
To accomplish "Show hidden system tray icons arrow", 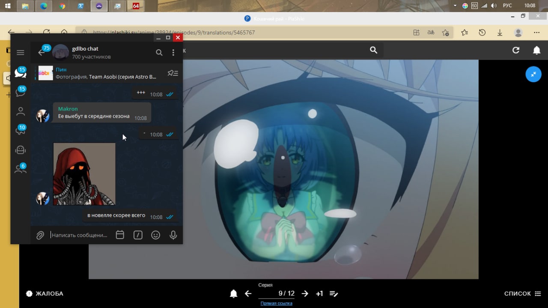I will (x=455, y=6).
